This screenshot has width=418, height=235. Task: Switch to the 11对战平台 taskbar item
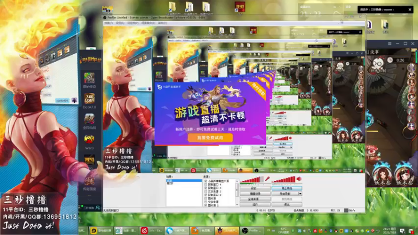click(227, 230)
